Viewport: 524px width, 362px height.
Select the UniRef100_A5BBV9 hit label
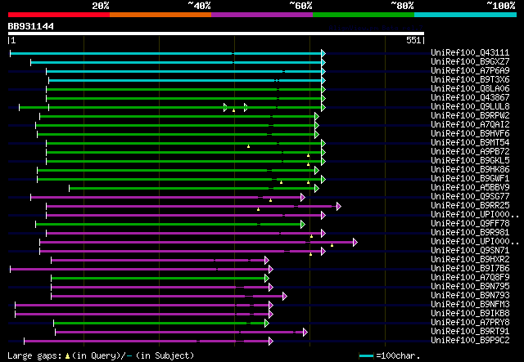[x=470, y=188]
